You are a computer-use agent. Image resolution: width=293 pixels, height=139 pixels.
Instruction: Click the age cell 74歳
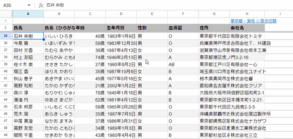(x=90, y=58)
